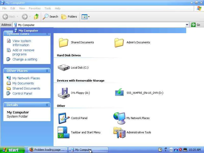
Task: Open Taskbar and Start Menu icon
Action: tap(63, 132)
